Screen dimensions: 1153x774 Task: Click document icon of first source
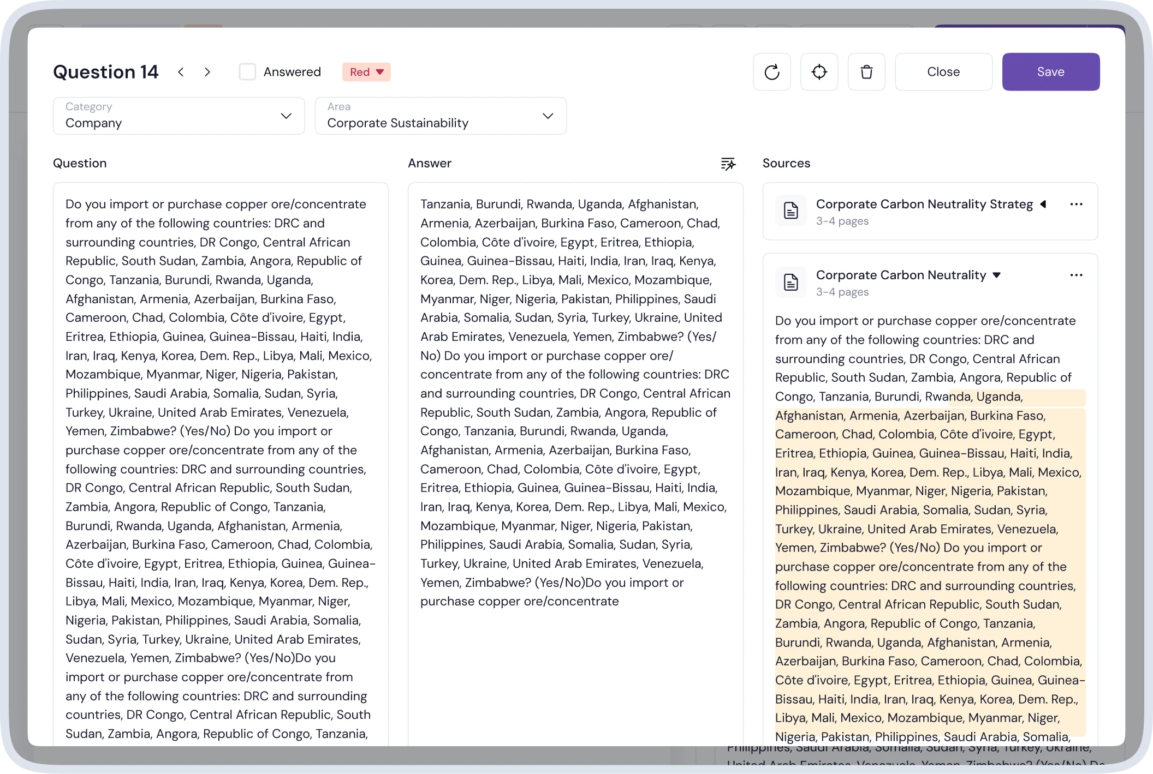pyautogui.click(x=791, y=211)
